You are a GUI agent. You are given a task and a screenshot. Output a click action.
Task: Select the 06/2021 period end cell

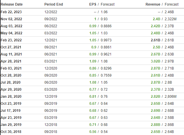tap(51, 54)
